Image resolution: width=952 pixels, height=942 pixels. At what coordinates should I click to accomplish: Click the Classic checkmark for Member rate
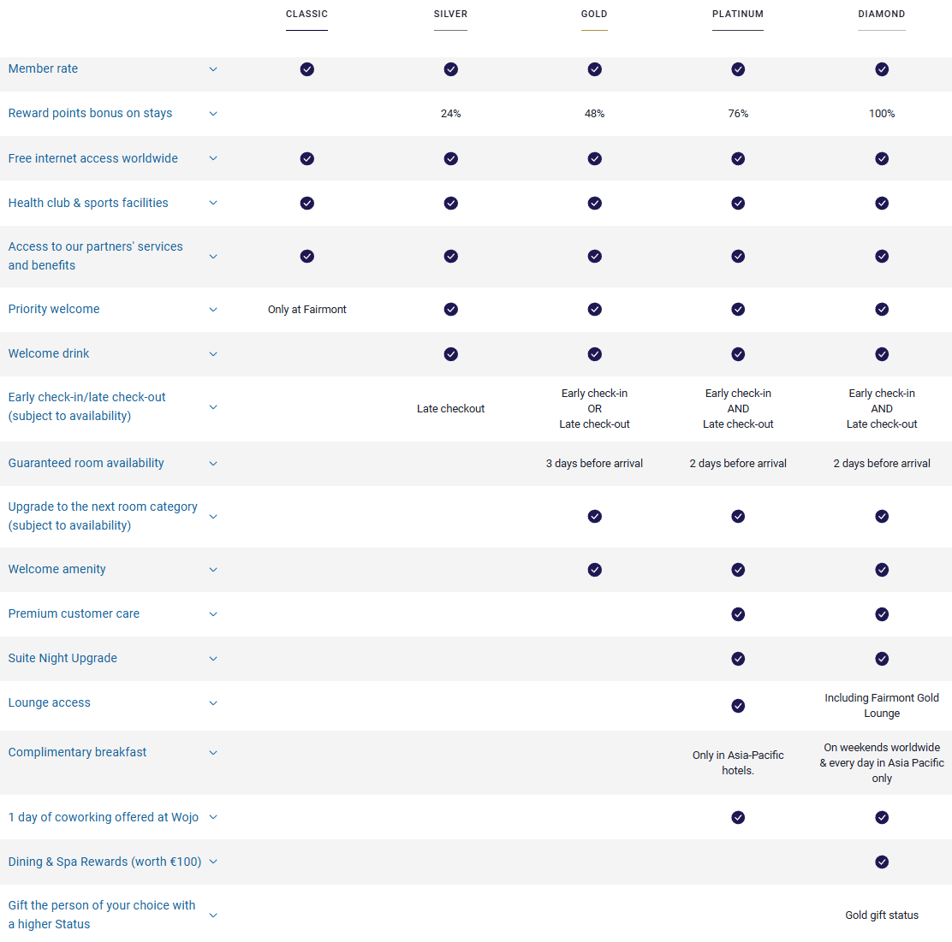tap(306, 69)
